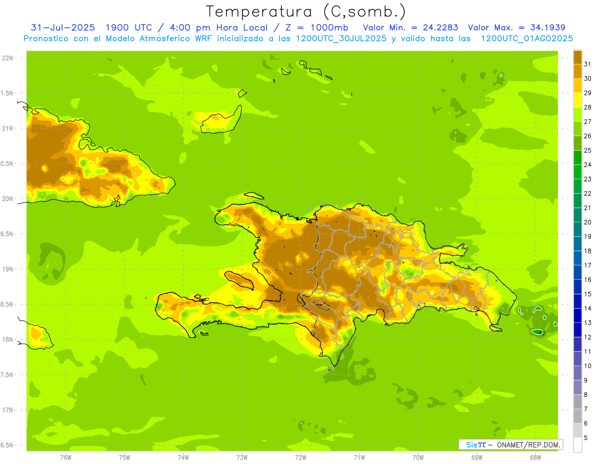Click the "Temperatura (C,somb.)" chart title

coord(306,12)
